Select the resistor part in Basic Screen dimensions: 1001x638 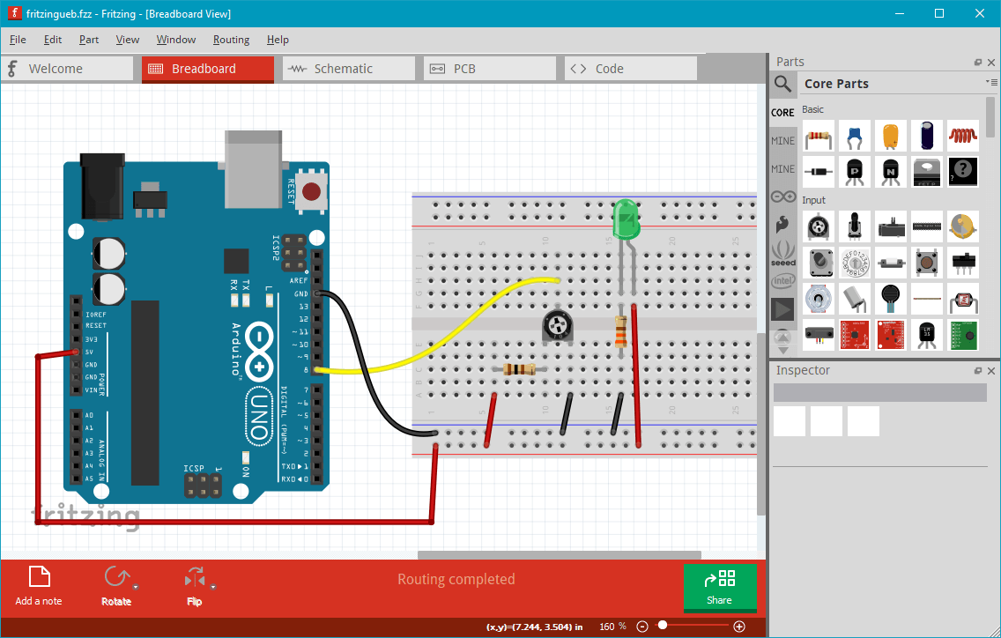818,135
